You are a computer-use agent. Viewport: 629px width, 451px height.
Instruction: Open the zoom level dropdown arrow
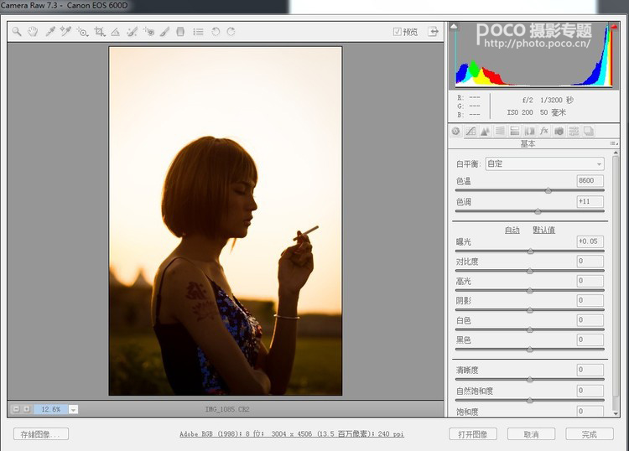pyautogui.click(x=73, y=409)
